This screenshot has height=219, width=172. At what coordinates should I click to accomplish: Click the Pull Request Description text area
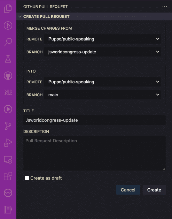tap(94, 153)
